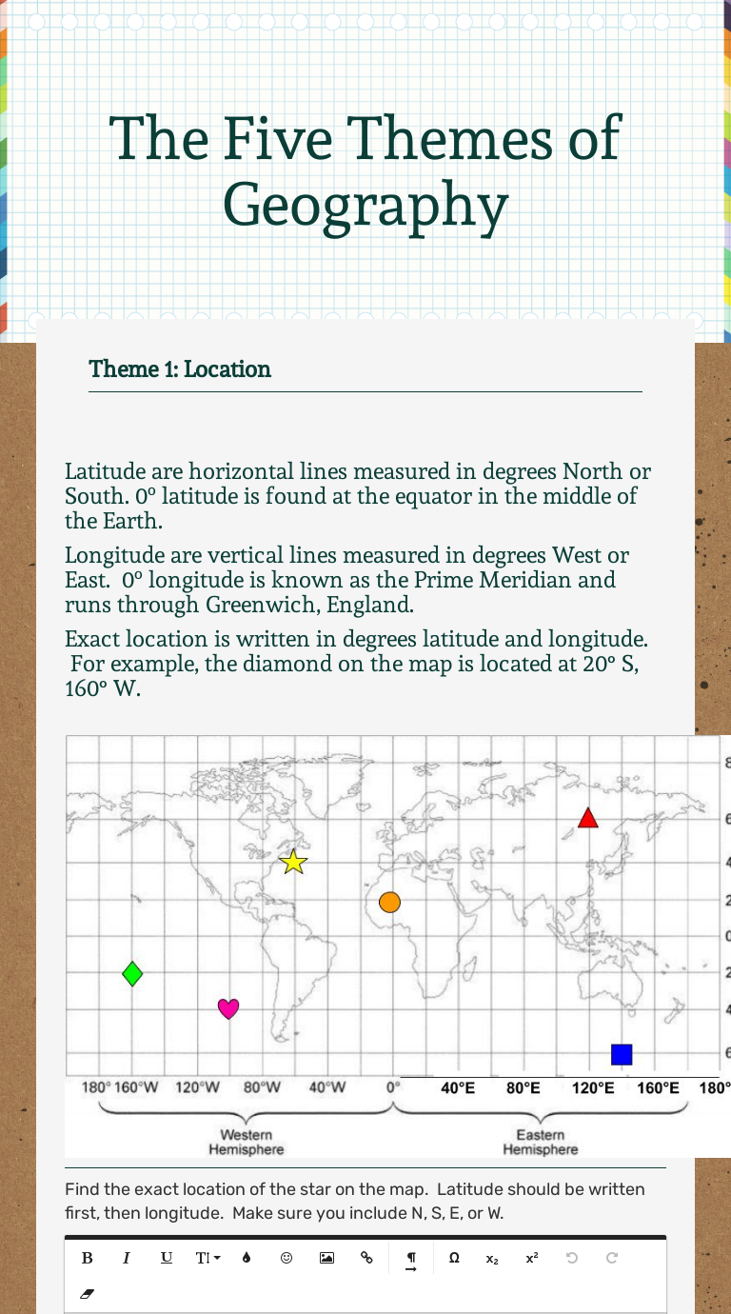Toggle italic text formatting
731x1314 pixels.
127,1258
